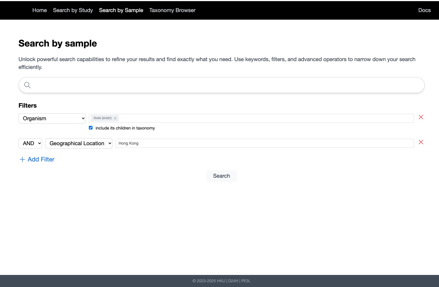This screenshot has height=287, width=439.
Task: Open the Docs link
Action: (x=424, y=10)
